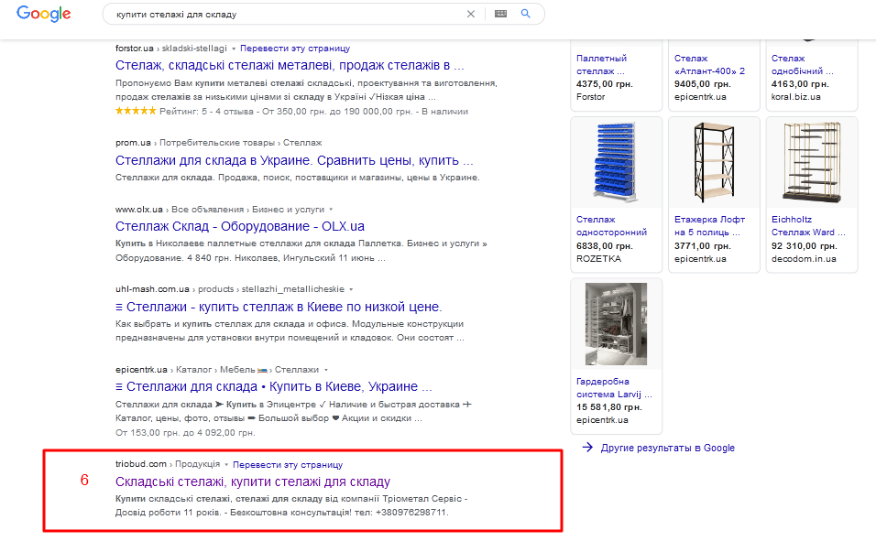Viewport: 876px width, 541px height.
Task: Click seller 'ROZETKA' under Стеллаж односторонний
Action: (599, 258)
